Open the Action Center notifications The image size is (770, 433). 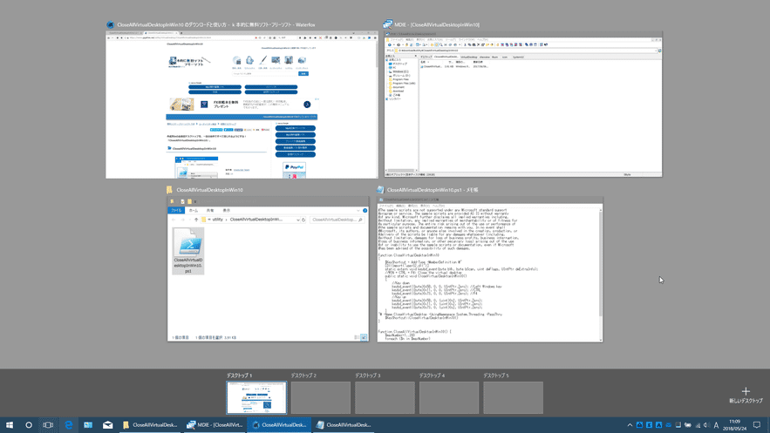757,425
